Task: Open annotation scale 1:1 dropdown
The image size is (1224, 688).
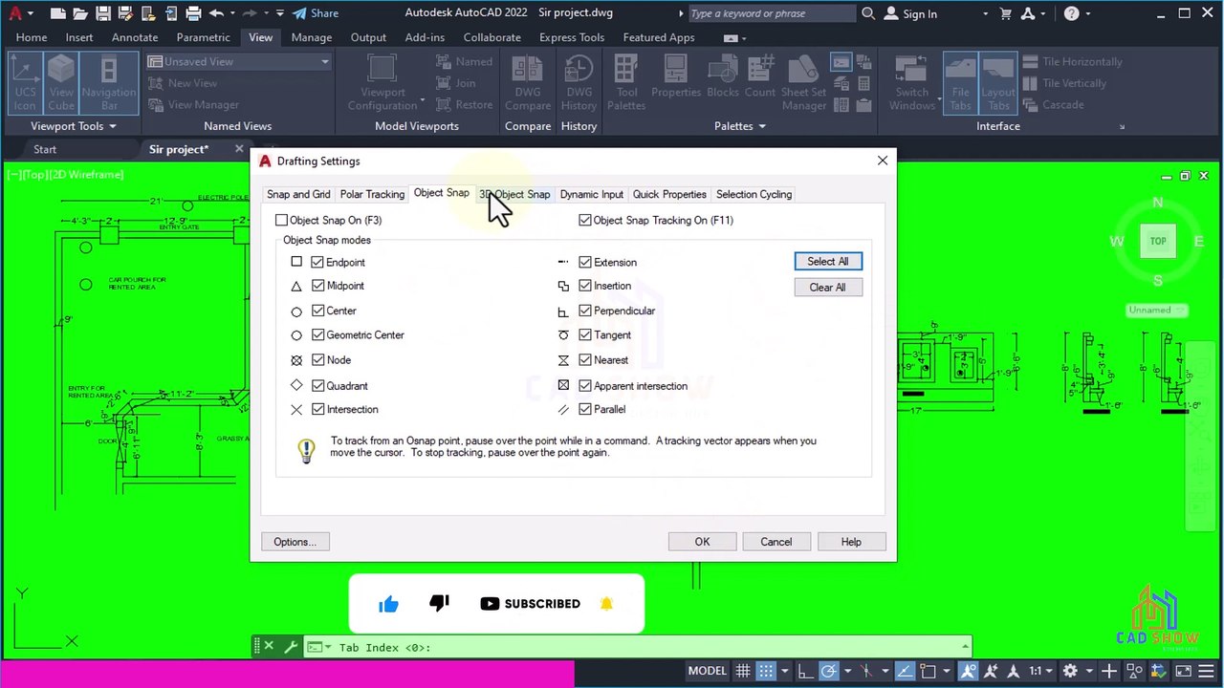Action: click(1042, 671)
